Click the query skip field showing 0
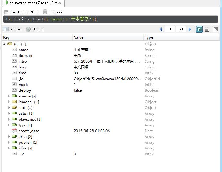Viewport: 222px width, 172px height. (170, 29)
